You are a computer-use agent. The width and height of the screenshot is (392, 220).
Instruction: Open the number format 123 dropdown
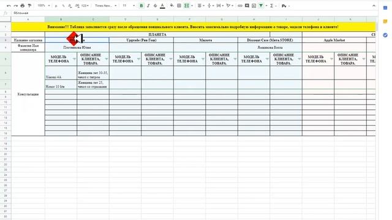85,5
